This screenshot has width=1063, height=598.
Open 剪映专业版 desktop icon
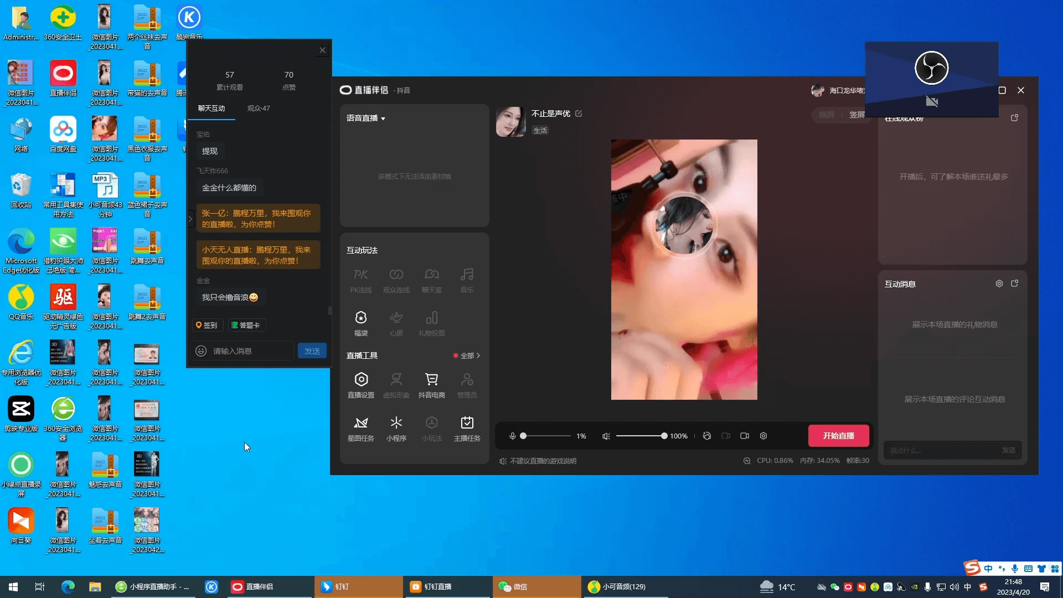tap(21, 414)
